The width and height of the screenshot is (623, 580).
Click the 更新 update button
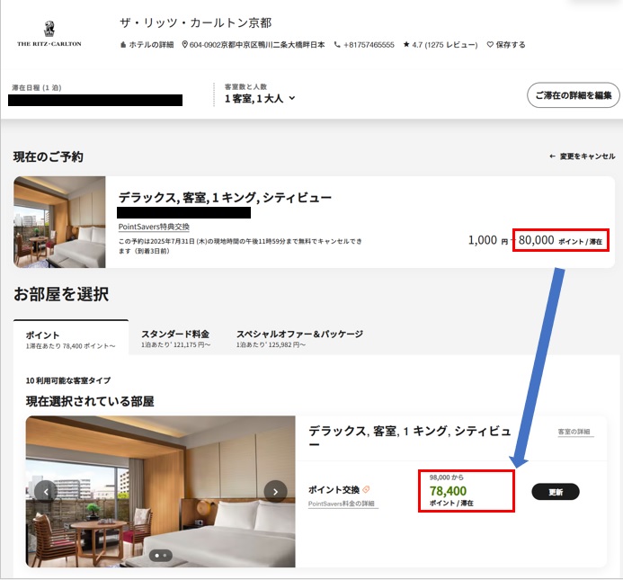[556, 492]
